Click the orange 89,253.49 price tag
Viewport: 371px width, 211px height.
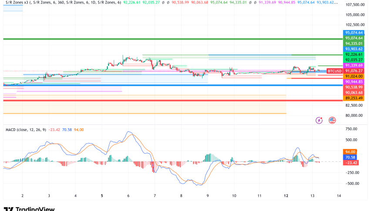pos(354,98)
